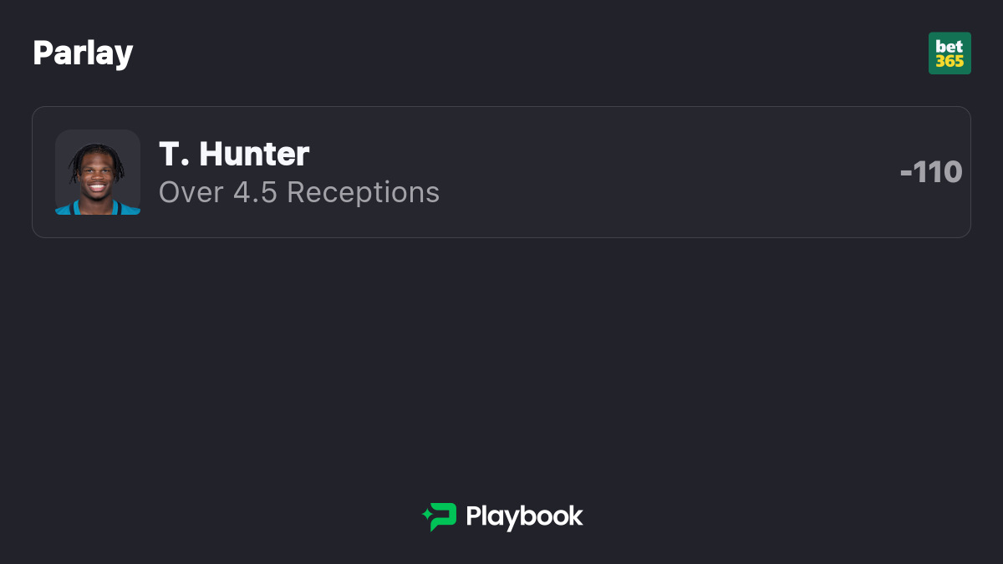Click the yellow 365 text in logo
1003x564 pixels.
coord(950,62)
